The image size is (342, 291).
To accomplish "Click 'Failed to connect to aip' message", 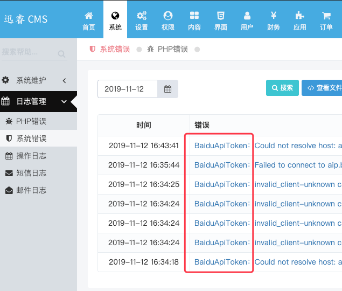I will click(x=298, y=165).
